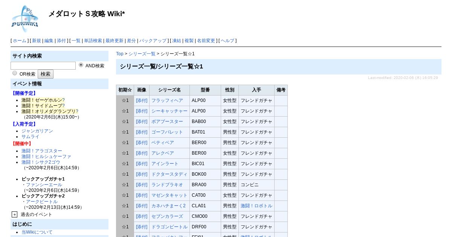Open the ボアブースター series link

click(167, 122)
